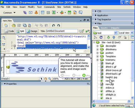Image resolution: width=135 pixels, height=108 pixels.
Task: Choose the Select arrow tool in status bar
Action: [x=42, y=79]
